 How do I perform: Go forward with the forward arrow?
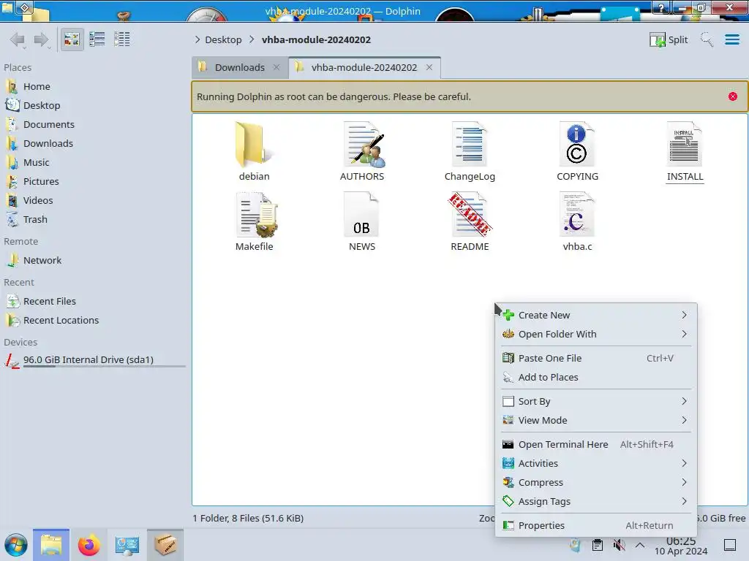[x=42, y=39]
